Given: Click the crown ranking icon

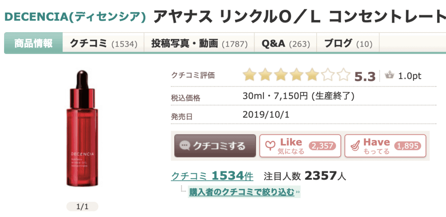Looking at the screenshot, I should (x=389, y=76).
